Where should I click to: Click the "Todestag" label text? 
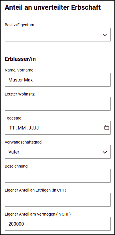click(x=13, y=118)
